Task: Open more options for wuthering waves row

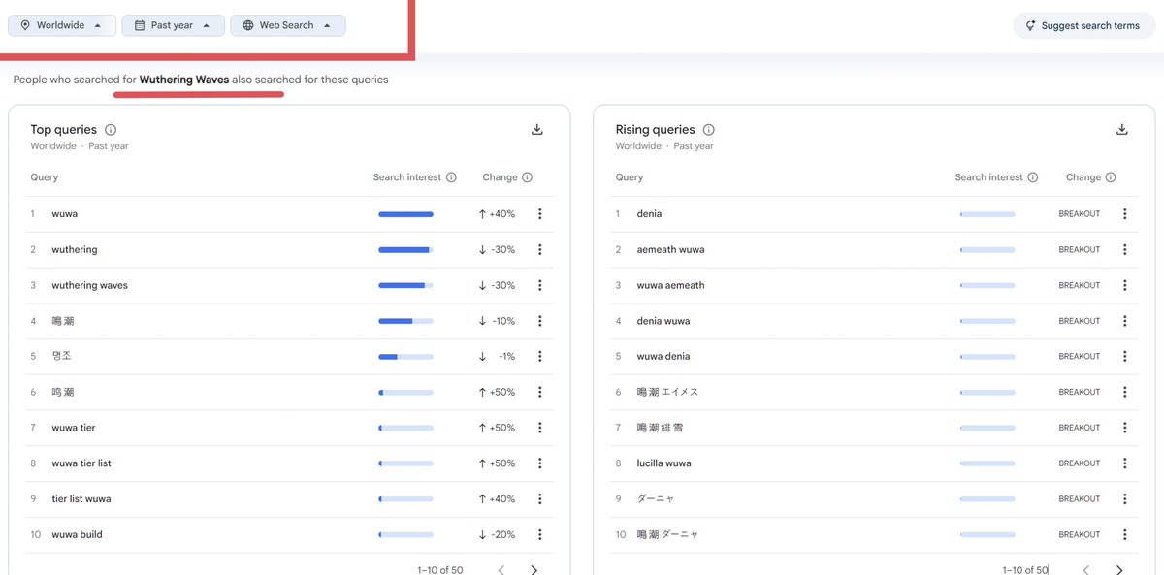Action: 540,285
